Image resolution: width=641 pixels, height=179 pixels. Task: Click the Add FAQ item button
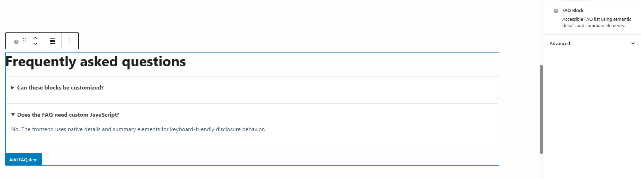coord(24,159)
